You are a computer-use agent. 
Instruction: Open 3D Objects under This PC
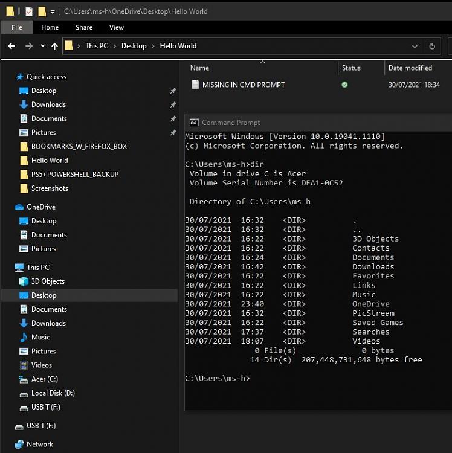coord(48,281)
